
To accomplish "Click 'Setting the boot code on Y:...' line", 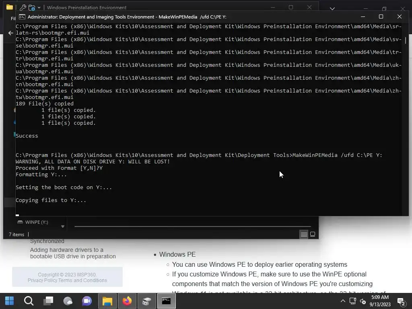I will point(64,187).
